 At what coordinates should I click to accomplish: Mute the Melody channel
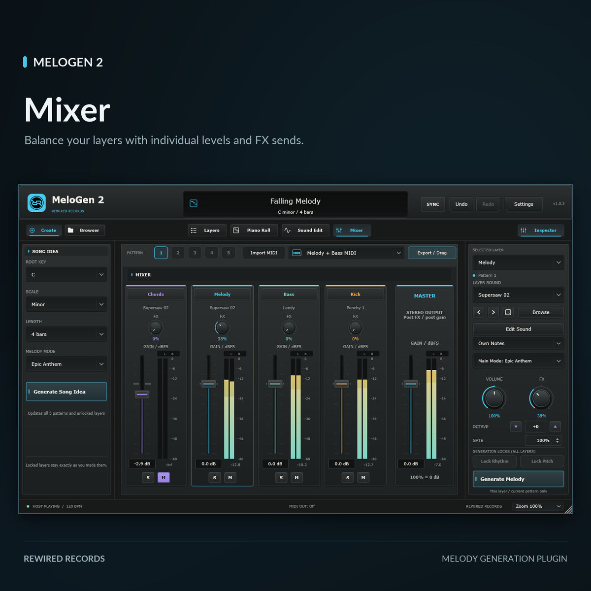(x=230, y=477)
